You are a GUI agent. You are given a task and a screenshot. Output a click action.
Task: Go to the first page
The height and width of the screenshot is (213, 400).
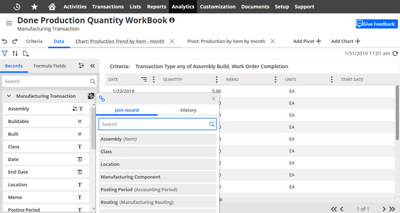[x=334, y=209]
